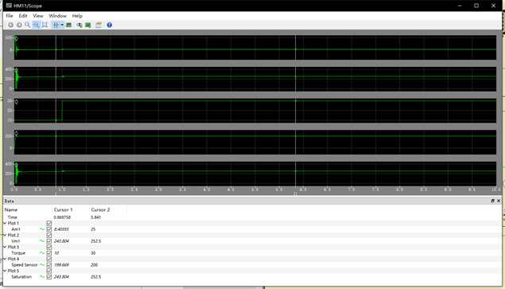
Task: Click the Vm1 green curve style swatch
Action: click(42, 241)
